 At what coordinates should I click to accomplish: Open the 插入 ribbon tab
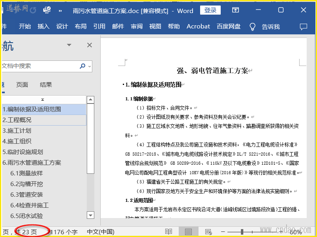tap(44, 26)
